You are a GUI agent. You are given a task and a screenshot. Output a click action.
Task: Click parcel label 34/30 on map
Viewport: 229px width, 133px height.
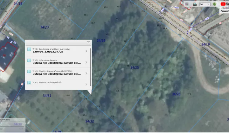click(x=17, y=124)
